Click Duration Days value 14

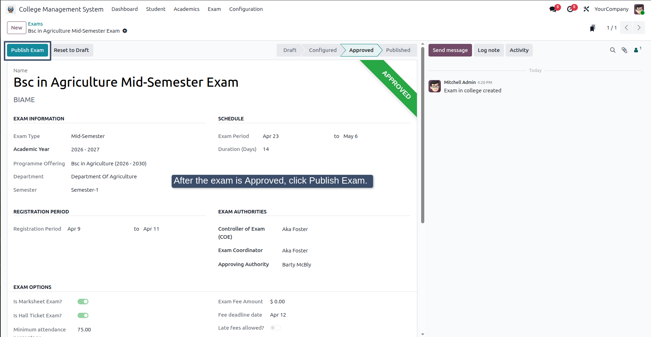pos(266,149)
